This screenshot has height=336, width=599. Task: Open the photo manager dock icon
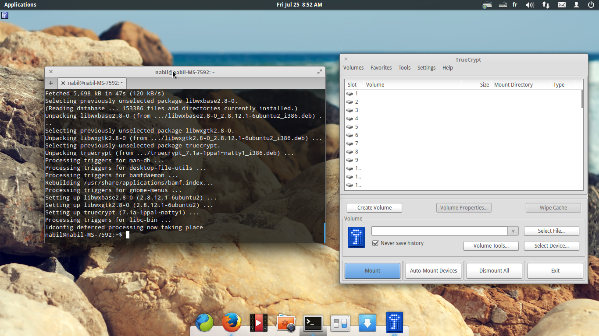pyautogui.click(x=286, y=323)
